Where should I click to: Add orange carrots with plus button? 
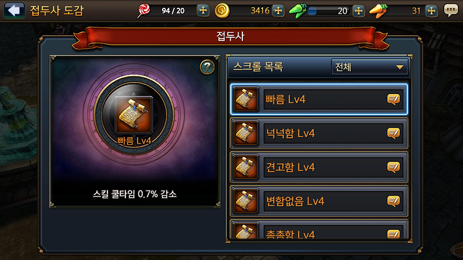coord(431,11)
